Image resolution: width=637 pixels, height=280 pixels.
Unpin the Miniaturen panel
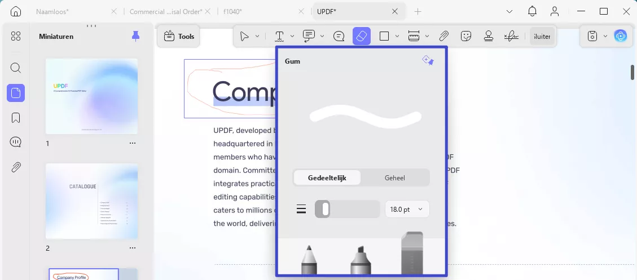[x=135, y=37]
